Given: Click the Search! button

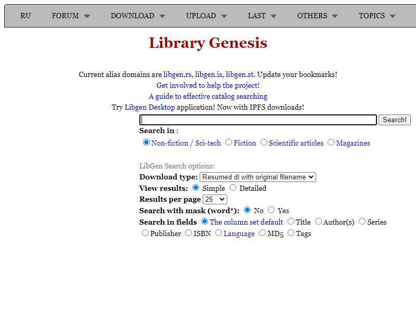Looking at the screenshot, I should tap(394, 120).
